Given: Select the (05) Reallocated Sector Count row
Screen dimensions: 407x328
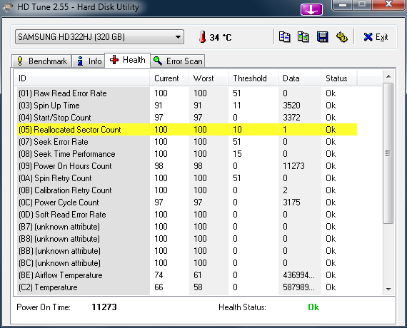Looking at the screenshot, I should pyautogui.click(x=187, y=129).
